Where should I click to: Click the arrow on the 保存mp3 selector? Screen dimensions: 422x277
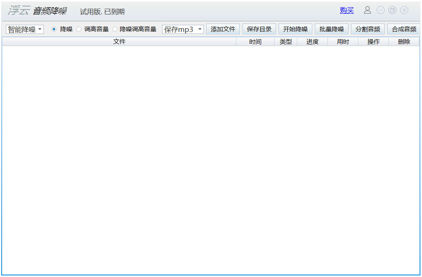pyautogui.click(x=200, y=29)
